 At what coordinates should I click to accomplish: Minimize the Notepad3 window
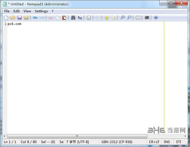tap(163, 3)
